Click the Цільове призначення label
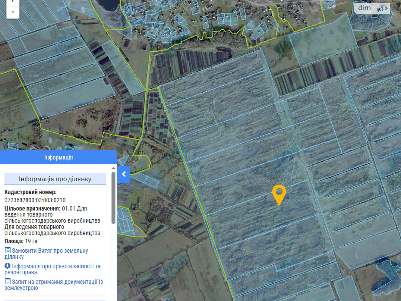 (32, 209)
